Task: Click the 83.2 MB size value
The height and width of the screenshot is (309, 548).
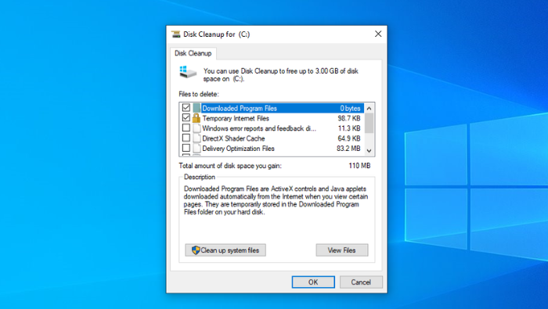Action: [x=348, y=149]
